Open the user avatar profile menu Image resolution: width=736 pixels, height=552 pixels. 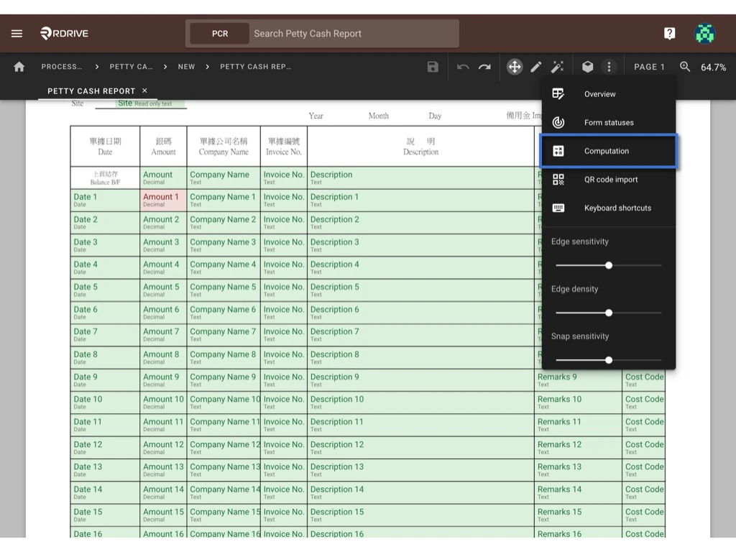pos(704,34)
